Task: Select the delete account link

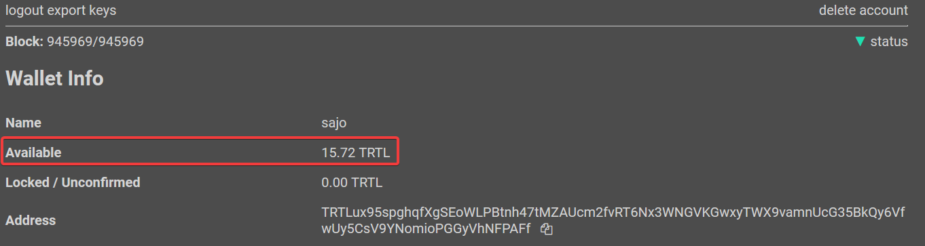Action: coord(863,10)
